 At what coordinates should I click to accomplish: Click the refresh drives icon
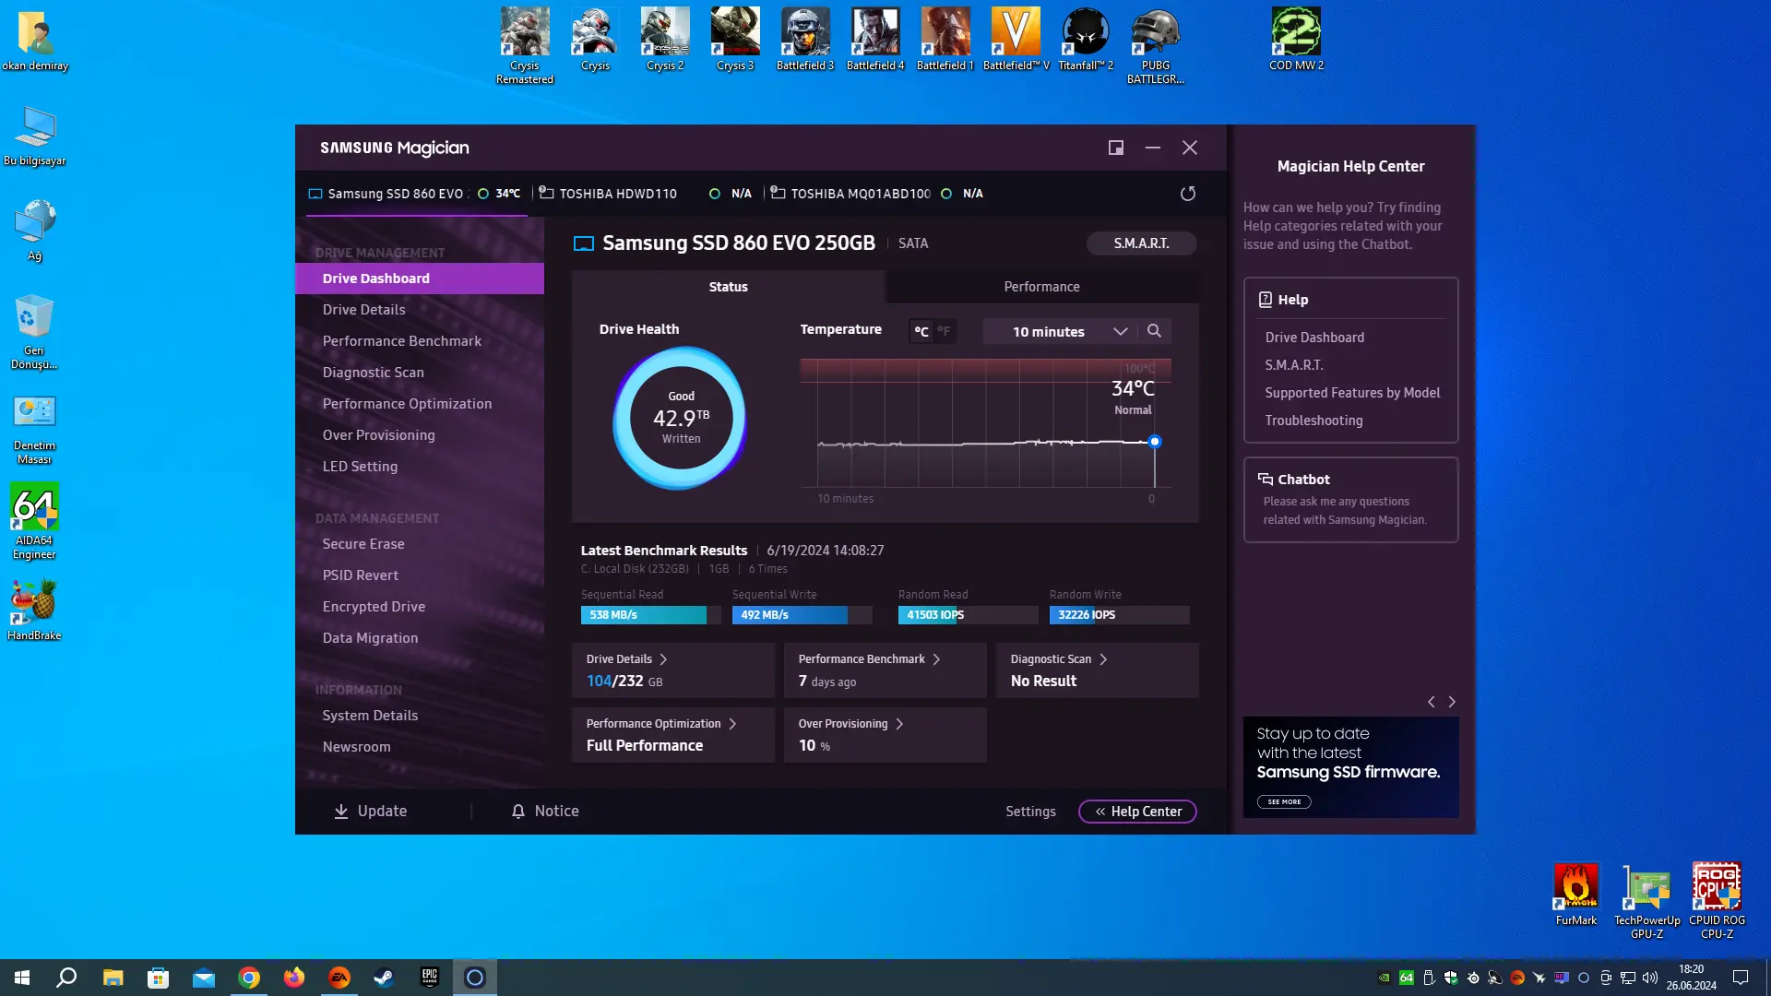(1188, 194)
